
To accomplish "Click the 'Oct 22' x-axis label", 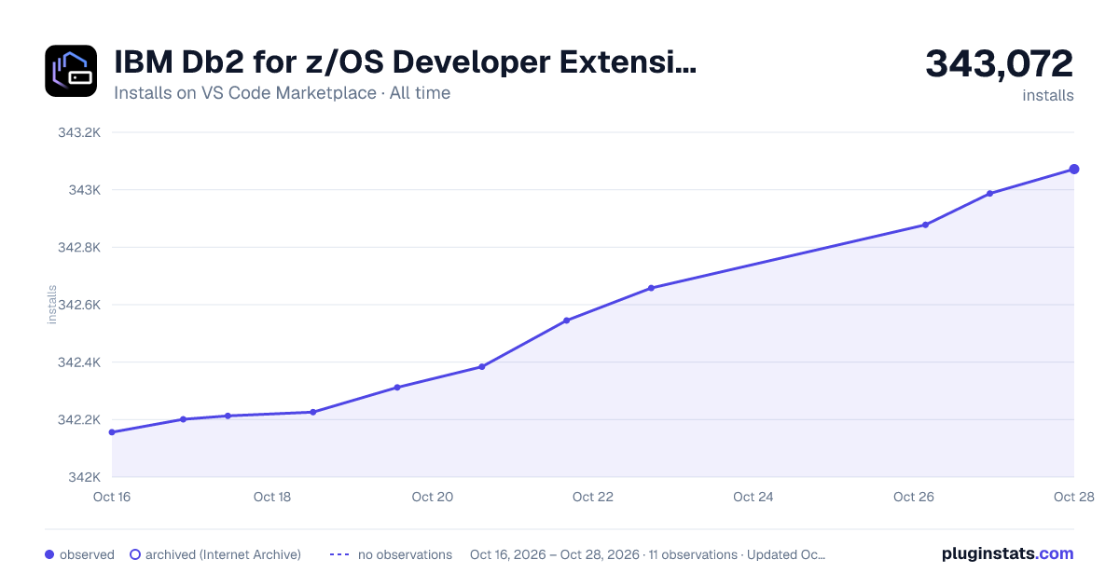I will point(593,497).
